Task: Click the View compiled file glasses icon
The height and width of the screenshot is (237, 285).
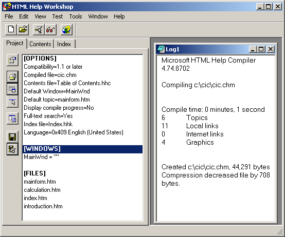Action: pyautogui.click(x=50, y=29)
